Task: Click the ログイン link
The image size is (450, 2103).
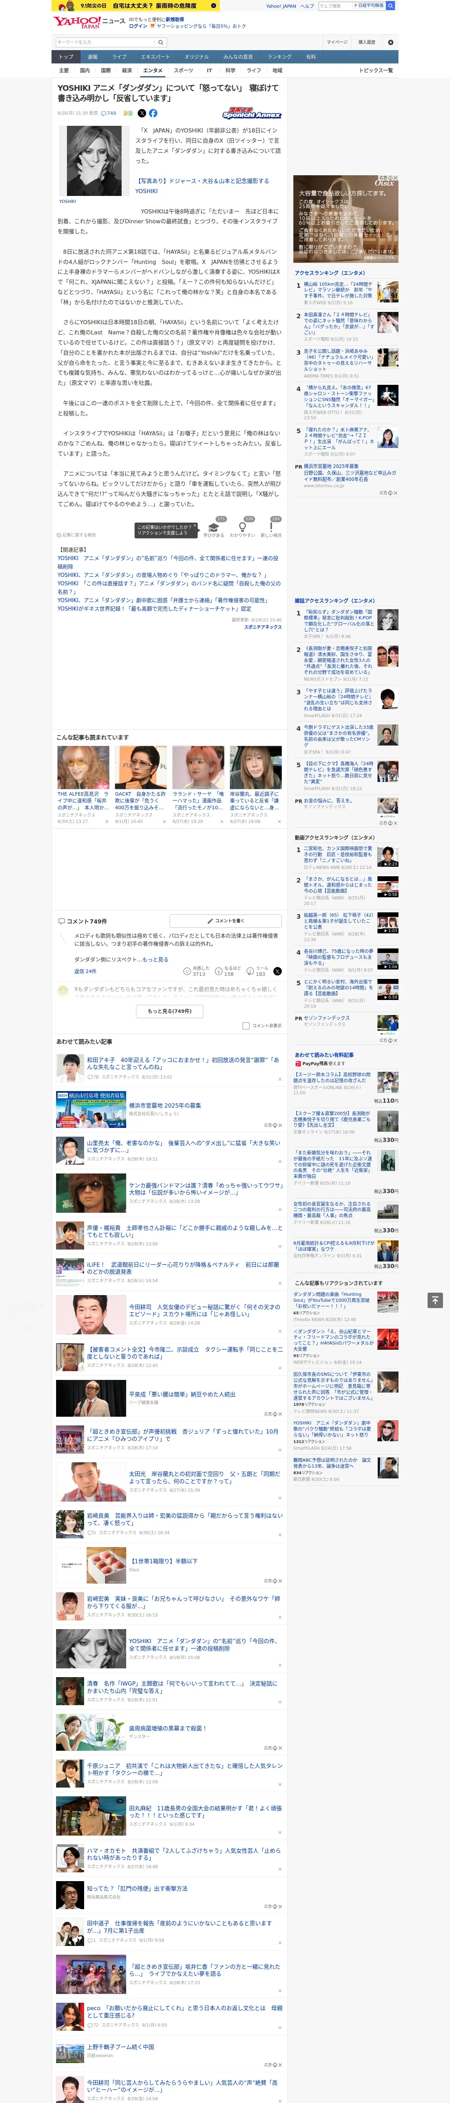Action: pos(138,26)
